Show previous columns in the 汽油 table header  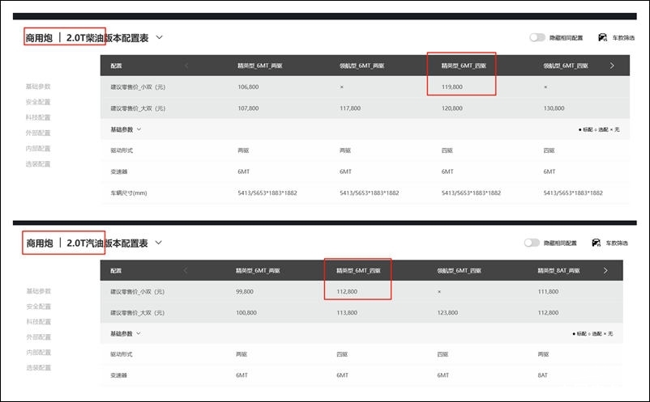tap(185, 270)
